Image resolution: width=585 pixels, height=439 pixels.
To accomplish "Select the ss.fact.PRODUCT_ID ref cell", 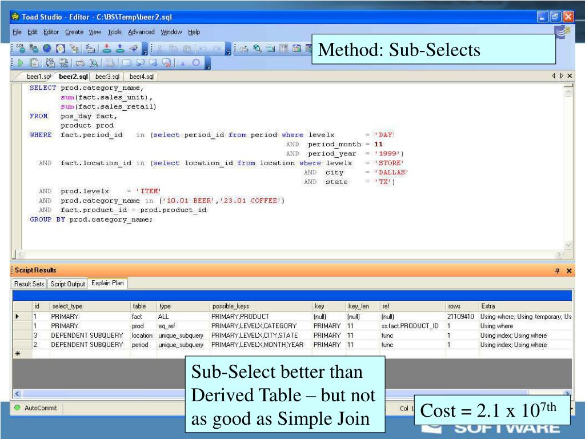I will (x=412, y=325).
